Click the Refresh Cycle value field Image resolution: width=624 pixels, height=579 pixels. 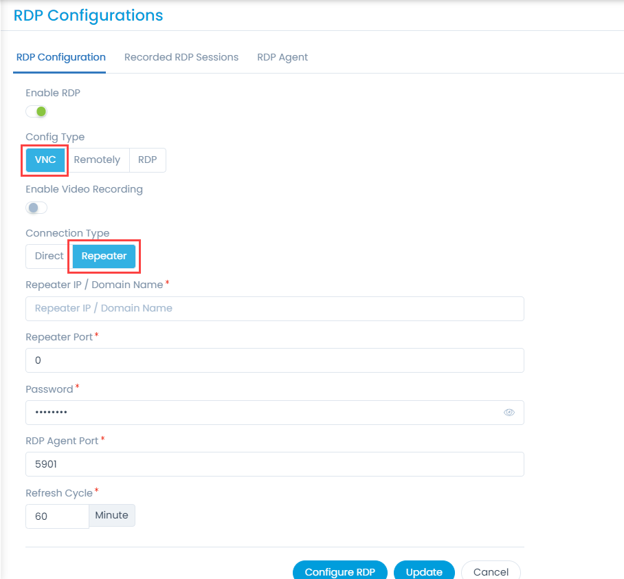57,516
